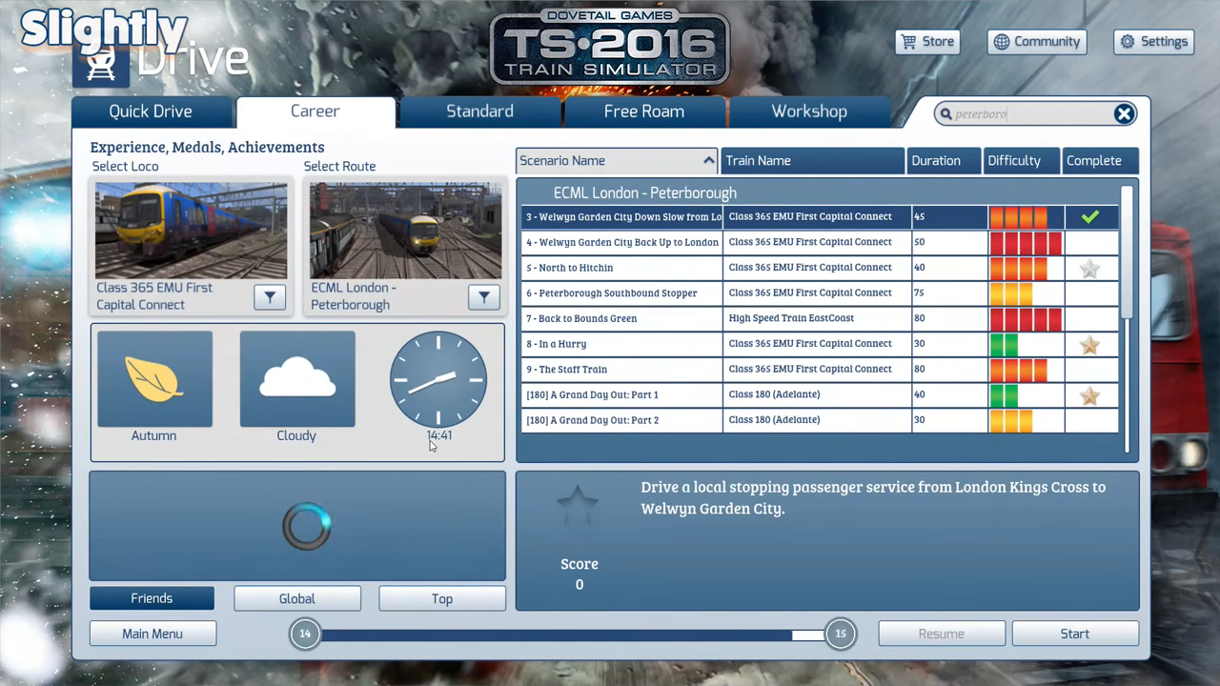Click the Class 365 EMU loco thumbnail

[191, 229]
